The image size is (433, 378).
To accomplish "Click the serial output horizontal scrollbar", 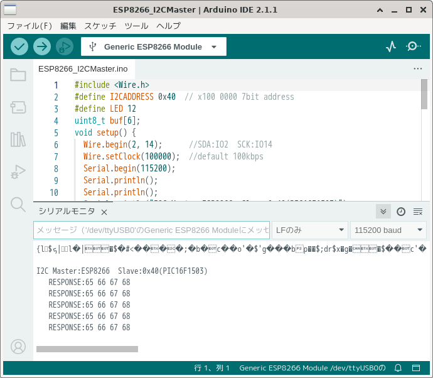I will 87,349.
